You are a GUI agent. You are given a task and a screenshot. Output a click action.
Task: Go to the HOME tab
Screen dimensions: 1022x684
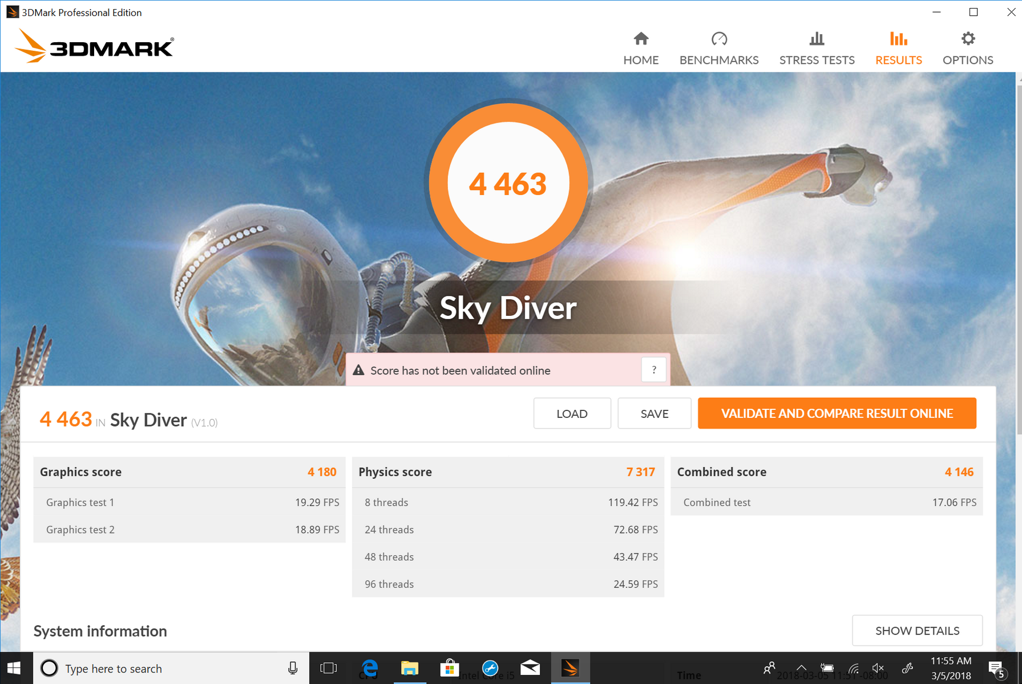coord(641,49)
